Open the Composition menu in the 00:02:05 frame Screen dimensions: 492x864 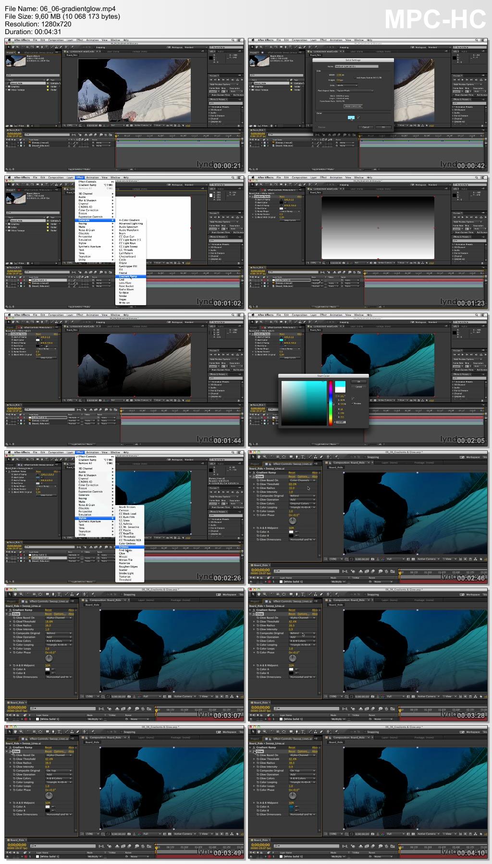click(x=299, y=315)
